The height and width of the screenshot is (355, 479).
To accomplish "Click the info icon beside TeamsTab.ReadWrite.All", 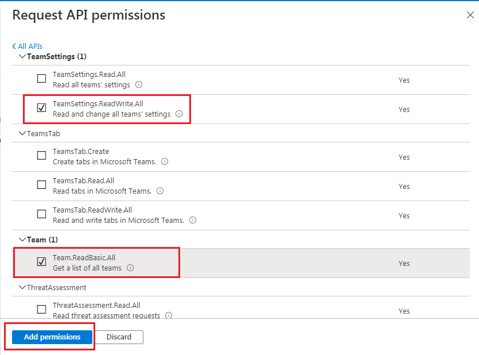I will 193,220.
